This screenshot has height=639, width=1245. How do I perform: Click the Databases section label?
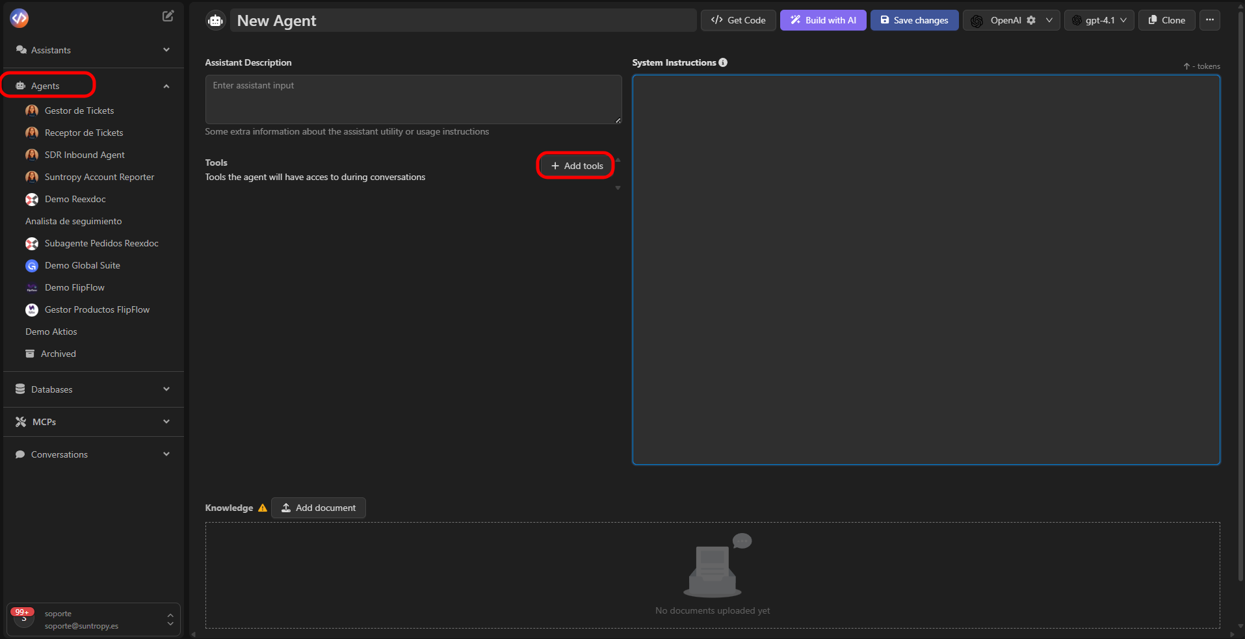click(52, 389)
